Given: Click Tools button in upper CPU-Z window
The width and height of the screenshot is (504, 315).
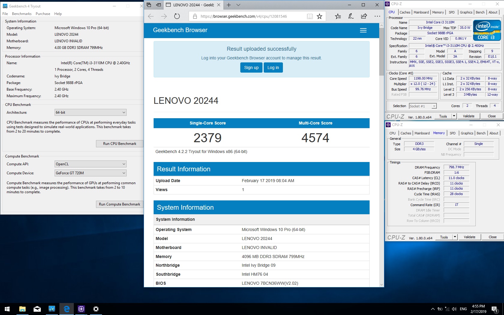Looking at the screenshot, I should (x=443, y=116).
